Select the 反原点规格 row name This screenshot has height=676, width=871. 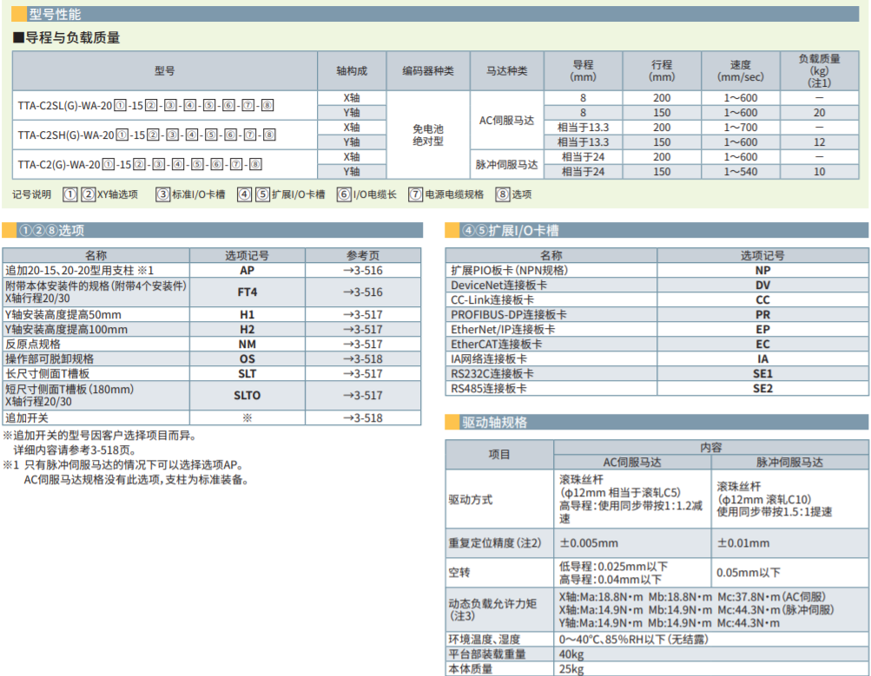pyautogui.click(x=33, y=345)
